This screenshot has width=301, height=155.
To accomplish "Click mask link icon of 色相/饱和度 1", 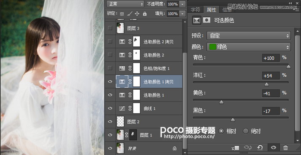I will pyautogui.click(x=130, y=68).
